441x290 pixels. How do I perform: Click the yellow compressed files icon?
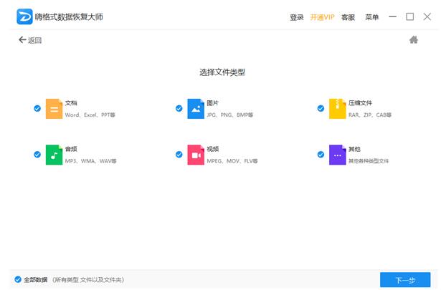pos(338,109)
